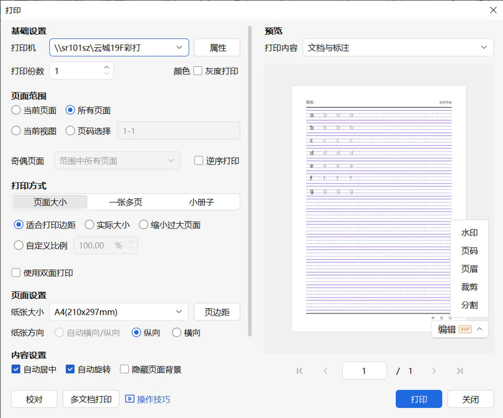Select 适合打印边距 radio option
This screenshot has width=503, height=418.
[18, 225]
